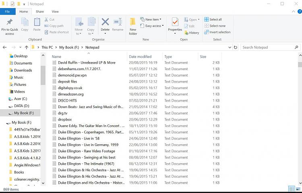302x193 pixels.
Task: Click the navigation pane scroll-up arrow
Action: point(43,56)
